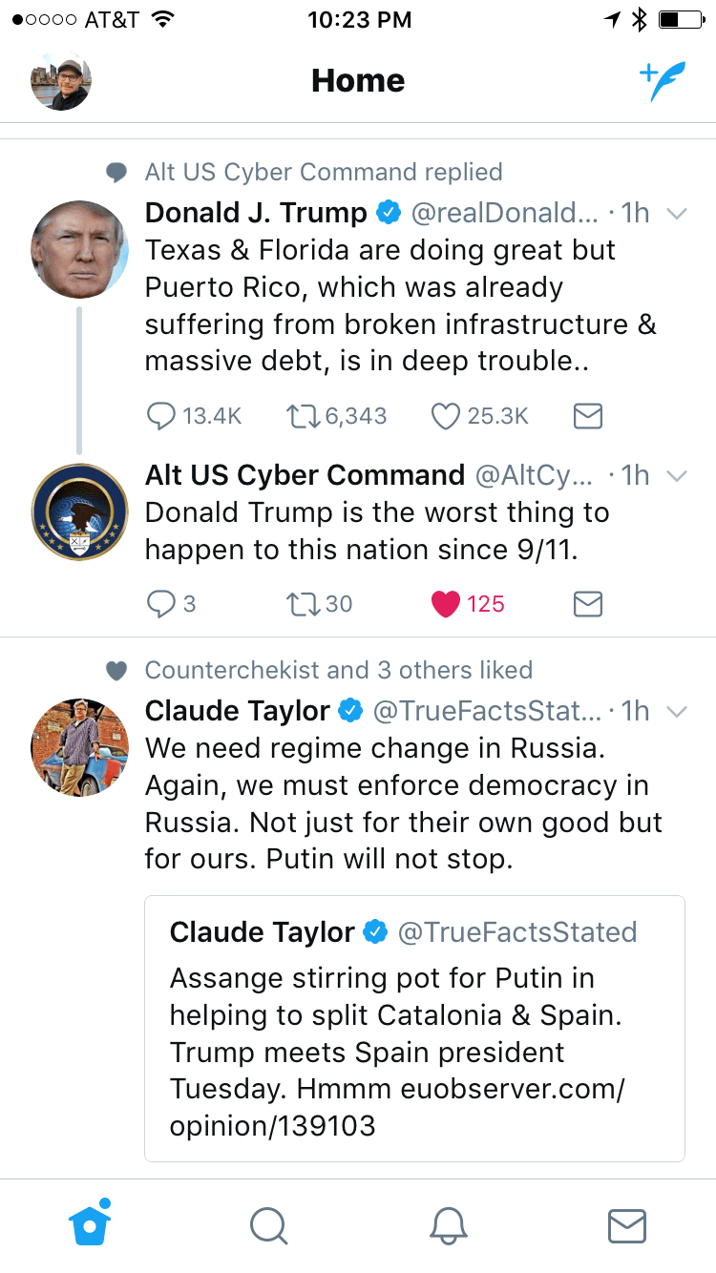Go to the Notifications tab
Viewport: 716px width, 1273px height.
click(x=448, y=1225)
